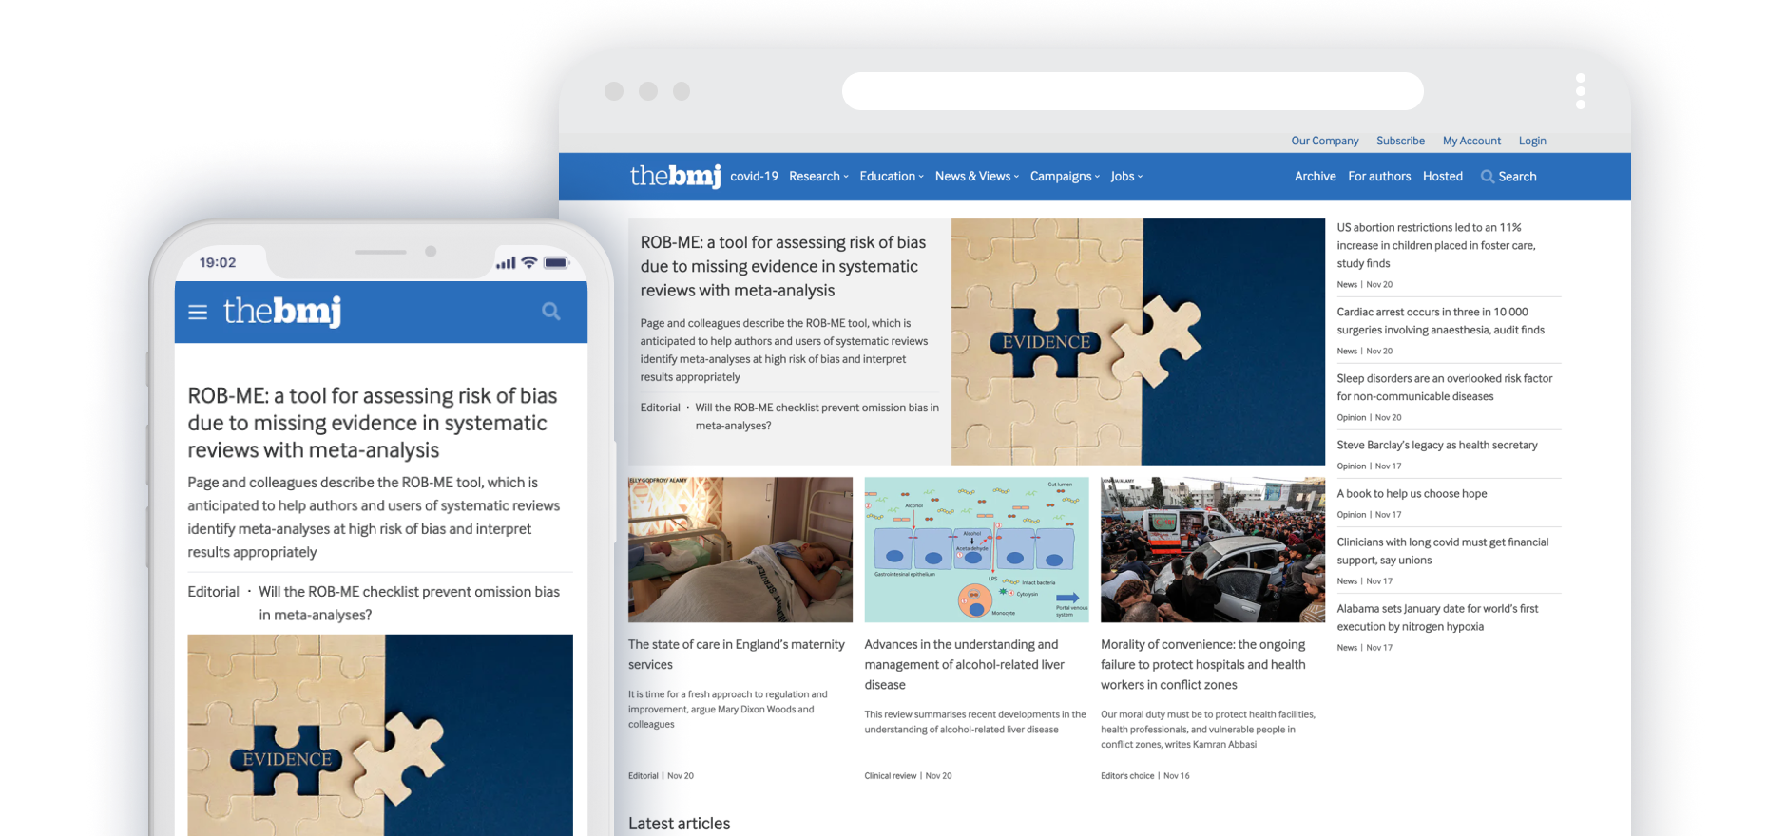Viewport: 1787px width, 836px height.
Task: Open browser three-dot menu in mockup window
Action: [1581, 91]
